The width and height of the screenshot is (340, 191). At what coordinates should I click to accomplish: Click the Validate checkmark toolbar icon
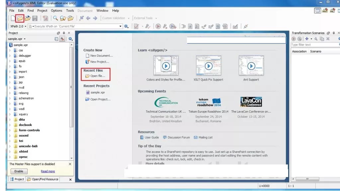[x=136, y=27]
